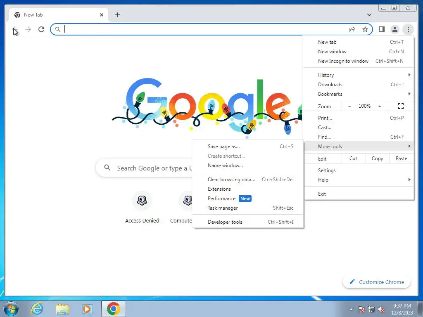Open a new tab with plus button
Image resolution: width=423 pixels, height=317 pixels.
pos(117,15)
